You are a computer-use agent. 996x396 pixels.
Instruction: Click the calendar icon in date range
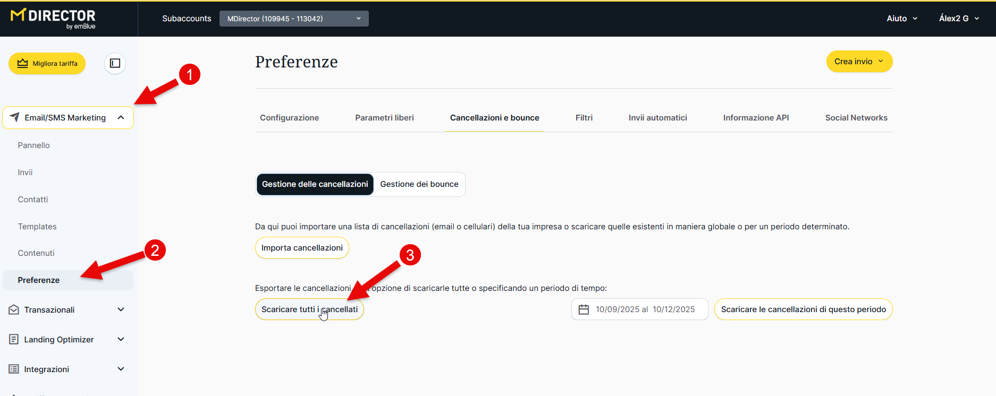pos(584,309)
